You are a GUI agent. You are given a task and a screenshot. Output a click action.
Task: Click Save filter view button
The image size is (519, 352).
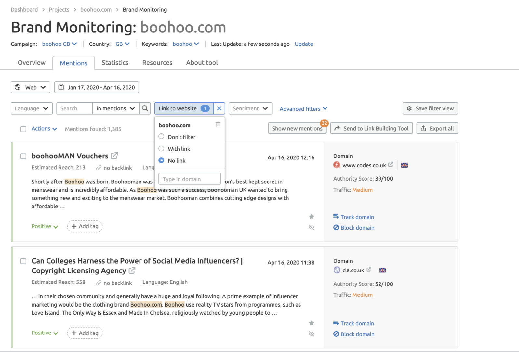pos(430,108)
